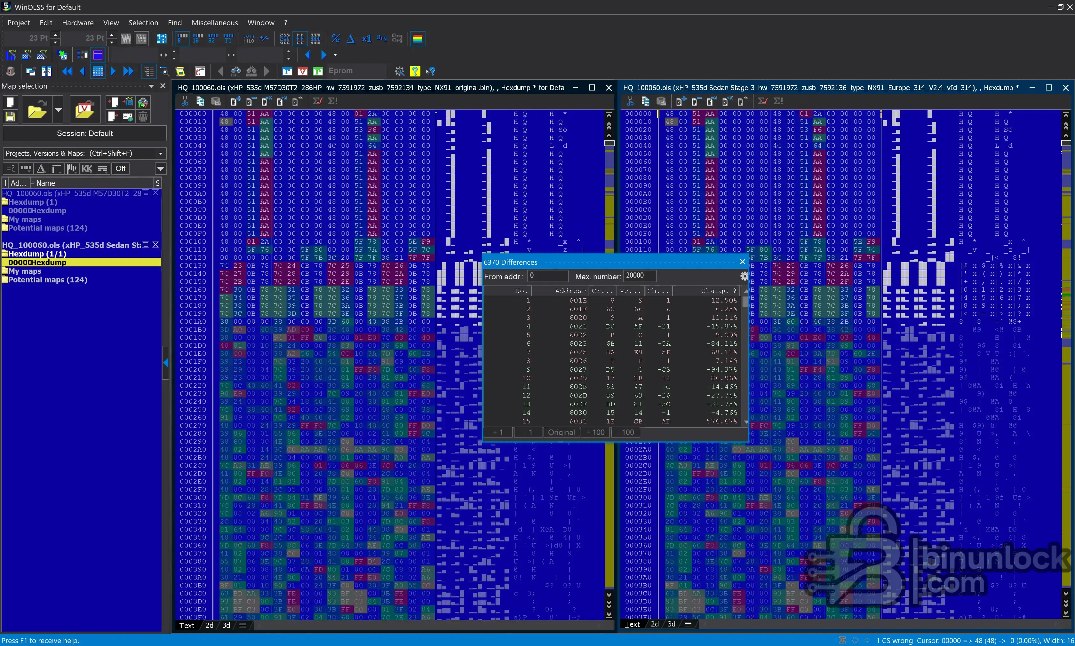This screenshot has width=1075, height=646.
Task: Click the red V version toolbar icon
Action: click(x=302, y=71)
